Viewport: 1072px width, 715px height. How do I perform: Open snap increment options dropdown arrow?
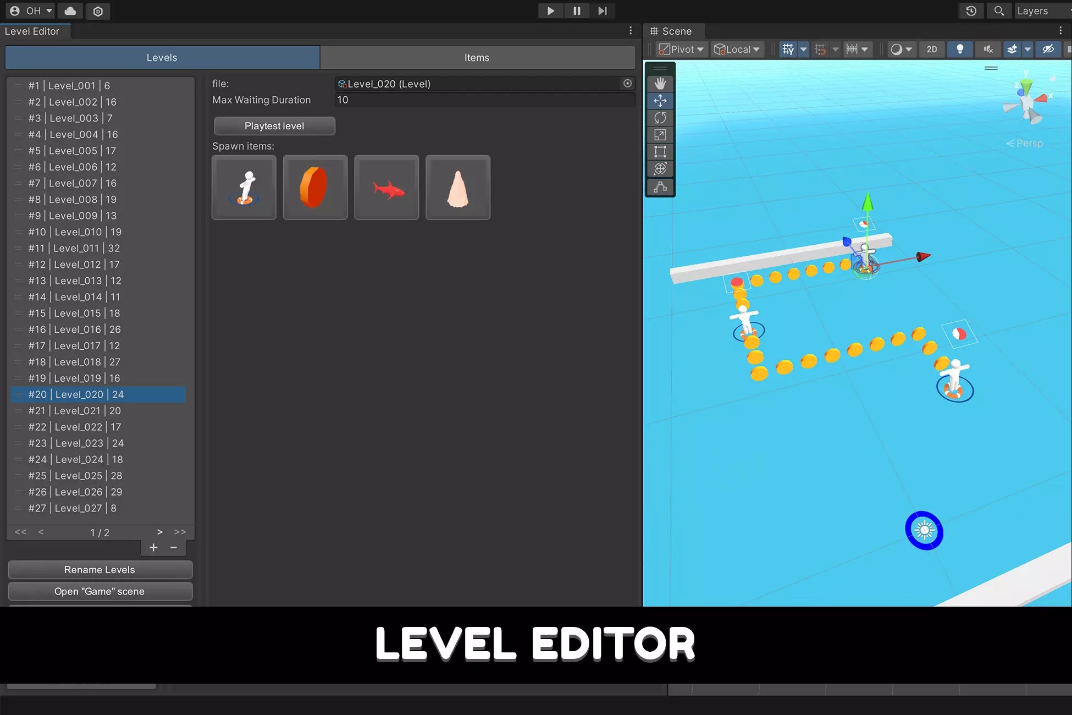(865, 50)
